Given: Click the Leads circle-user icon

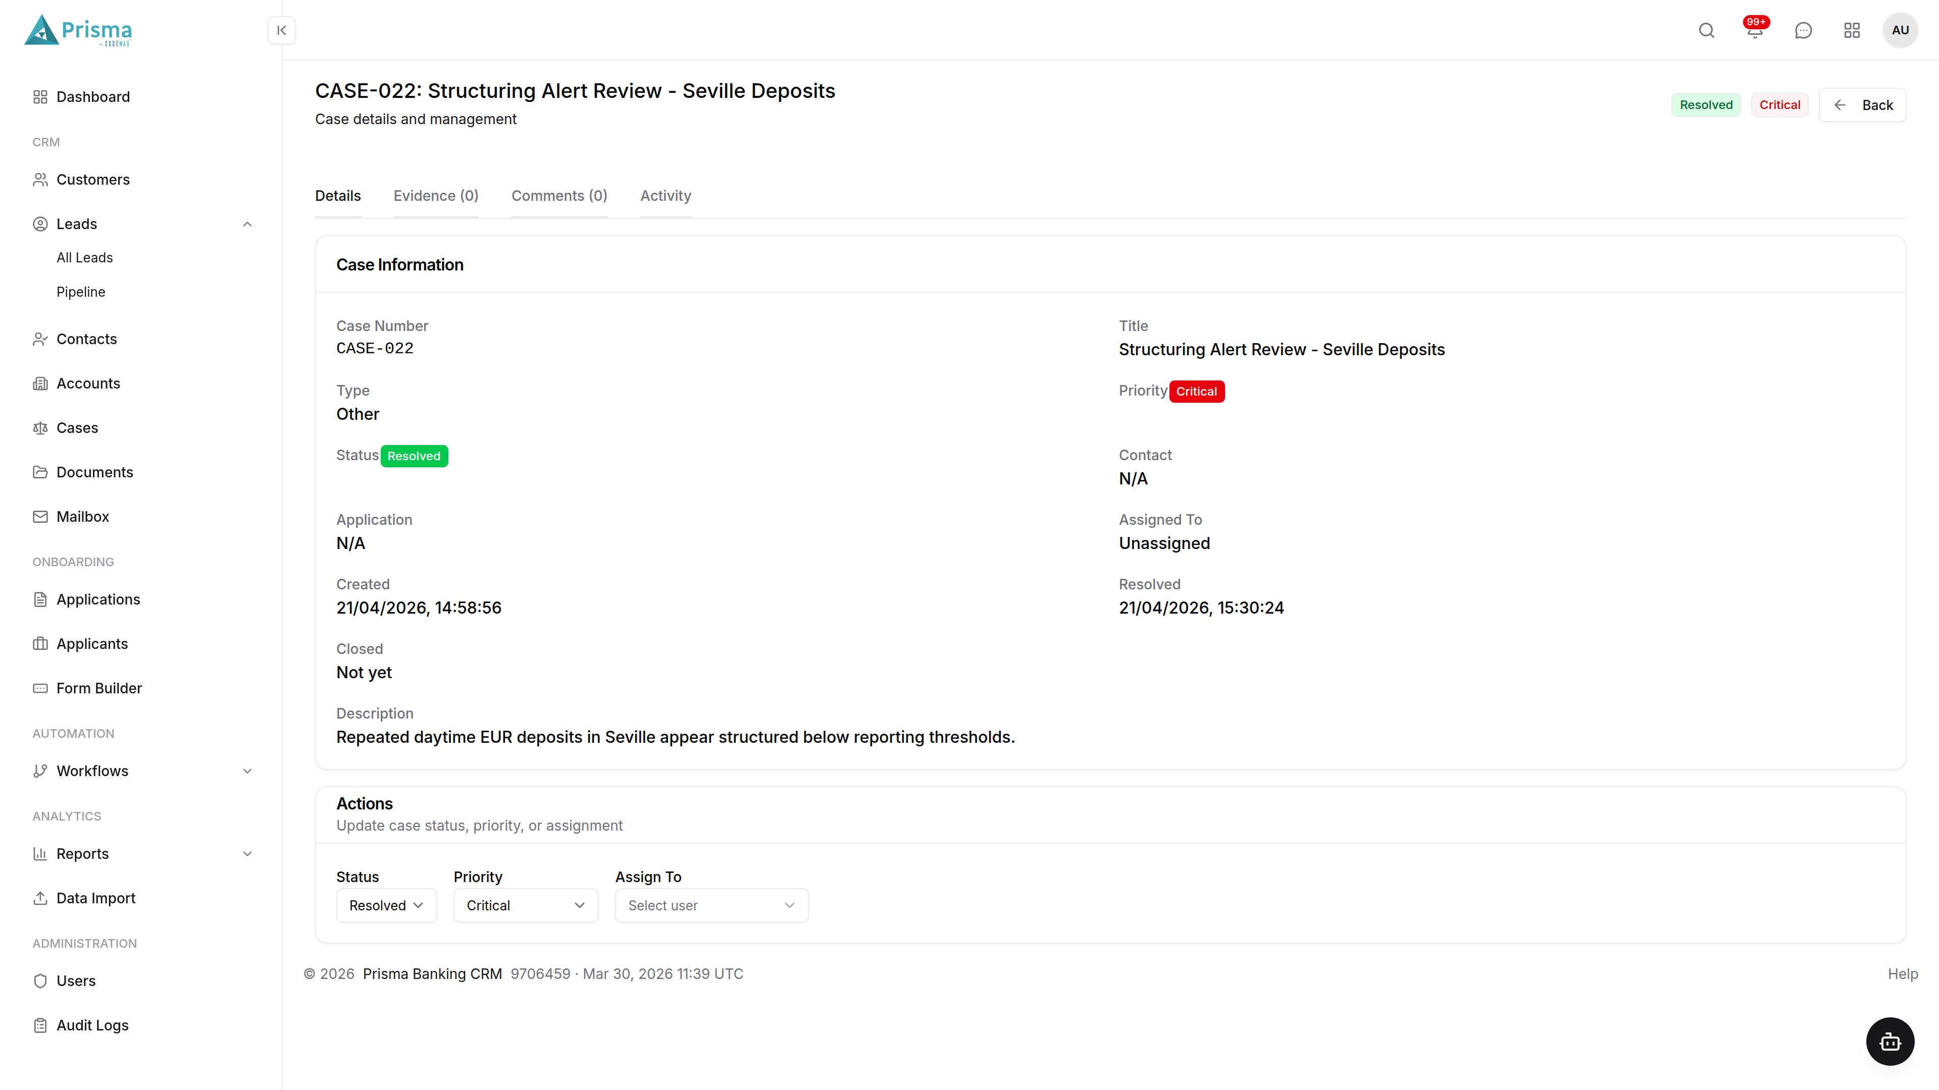Looking at the screenshot, I should click(x=40, y=224).
